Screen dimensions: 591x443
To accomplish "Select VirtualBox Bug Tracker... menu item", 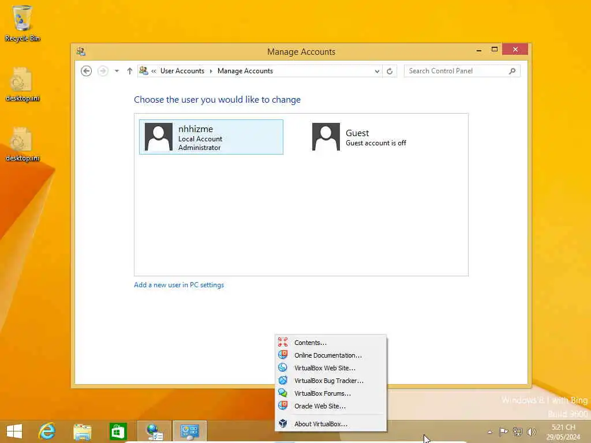I will (x=331, y=381).
